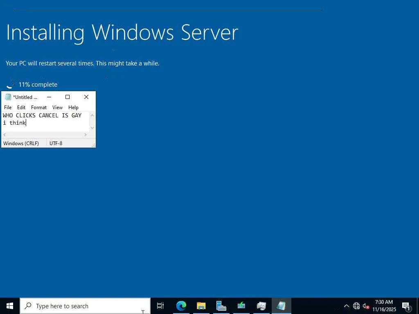The height and width of the screenshot is (314, 419).
Task: Click the Notepad vertical scrollbar down arrow
Action: pyautogui.click(x=92, y=128)
